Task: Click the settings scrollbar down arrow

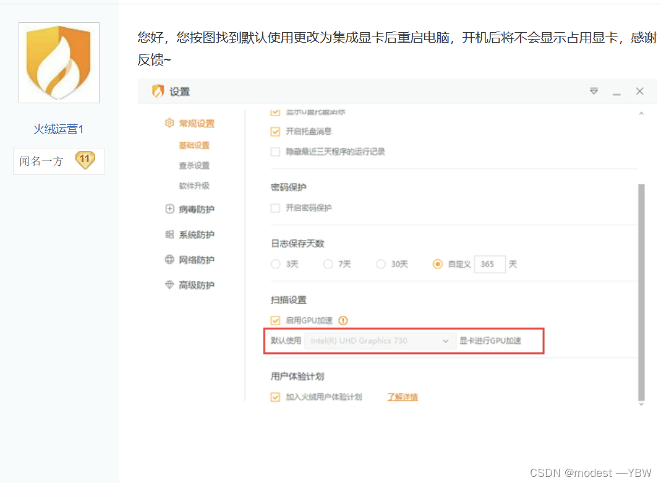Action: (641, 404)
